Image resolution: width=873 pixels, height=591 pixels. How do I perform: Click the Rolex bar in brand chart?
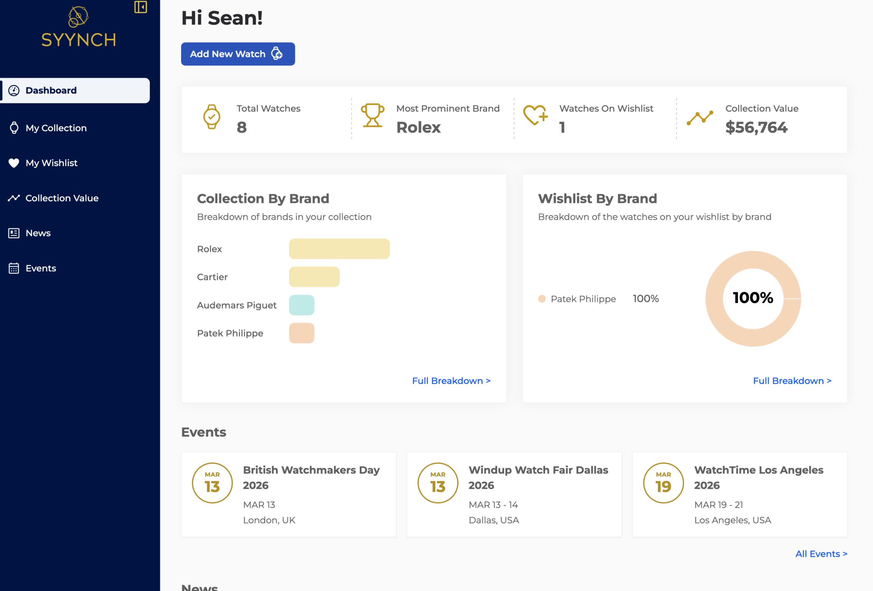point(339,249)
